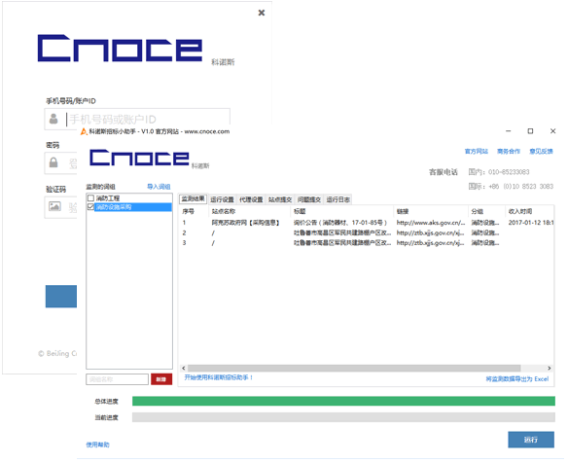Click the 开始使用科诺斯招标助手 link
Image resolution: width=568 pixels, height=463 pixels.
[x=218, y=377]
